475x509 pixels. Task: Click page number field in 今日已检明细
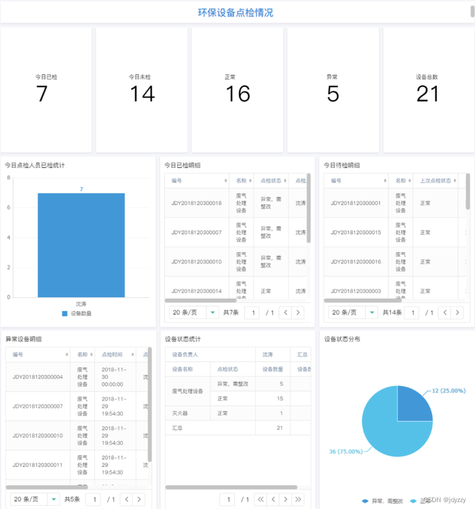(x=253, y=313)
